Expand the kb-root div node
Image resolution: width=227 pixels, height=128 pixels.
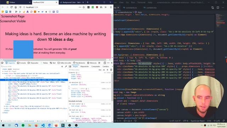[4, 106]
